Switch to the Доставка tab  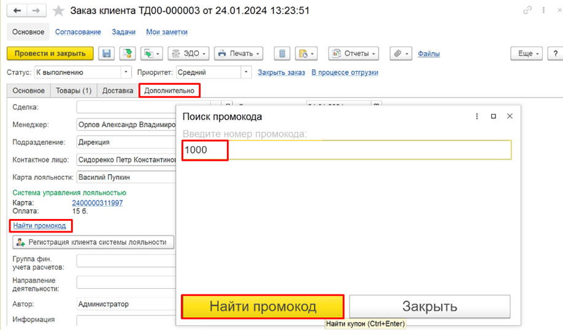[x=118, y=91]
